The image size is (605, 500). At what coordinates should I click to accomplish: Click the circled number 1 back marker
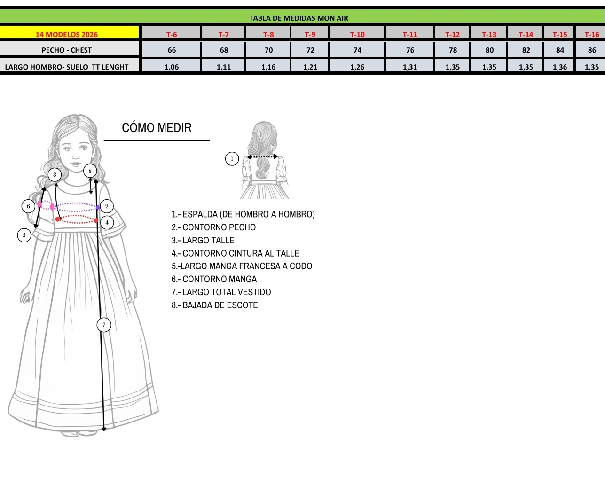[232, 159]
